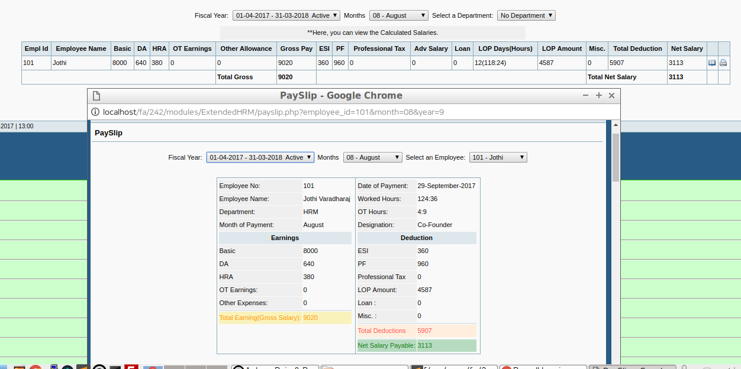The height and width of the screenshot is (369, 741).
Task: Click the Total Deductions highlighted row
Action: coord(417,331)
